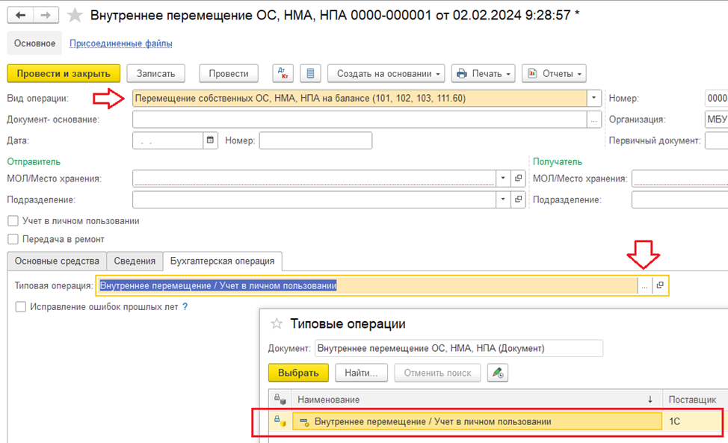Open the Печать dropdown menu

pos(484,73)
